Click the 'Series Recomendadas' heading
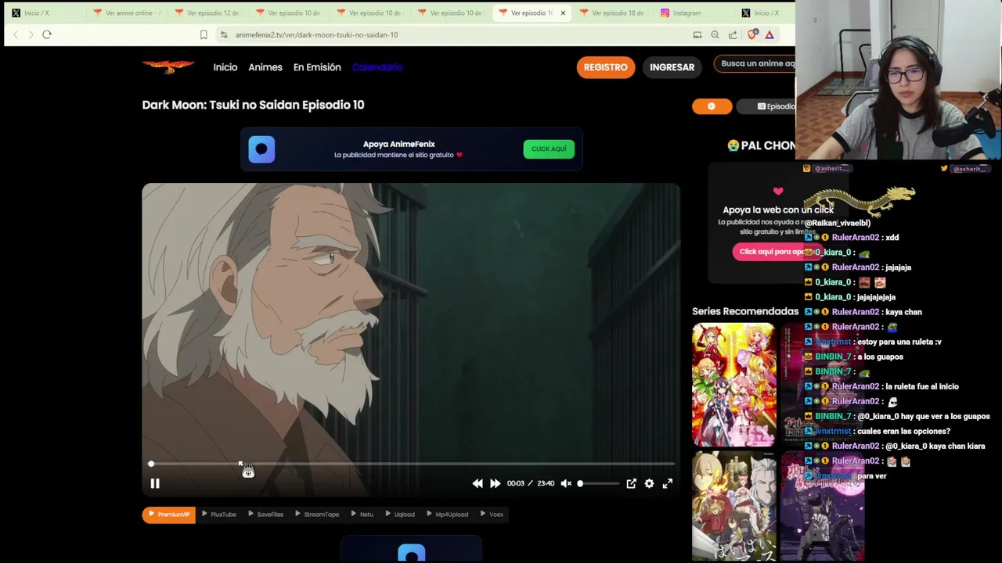This screenshot has height=563, width=1002. coord(745,311)
